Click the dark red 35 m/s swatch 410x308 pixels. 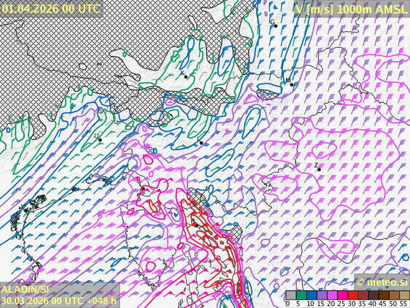[x=363, y=295]
